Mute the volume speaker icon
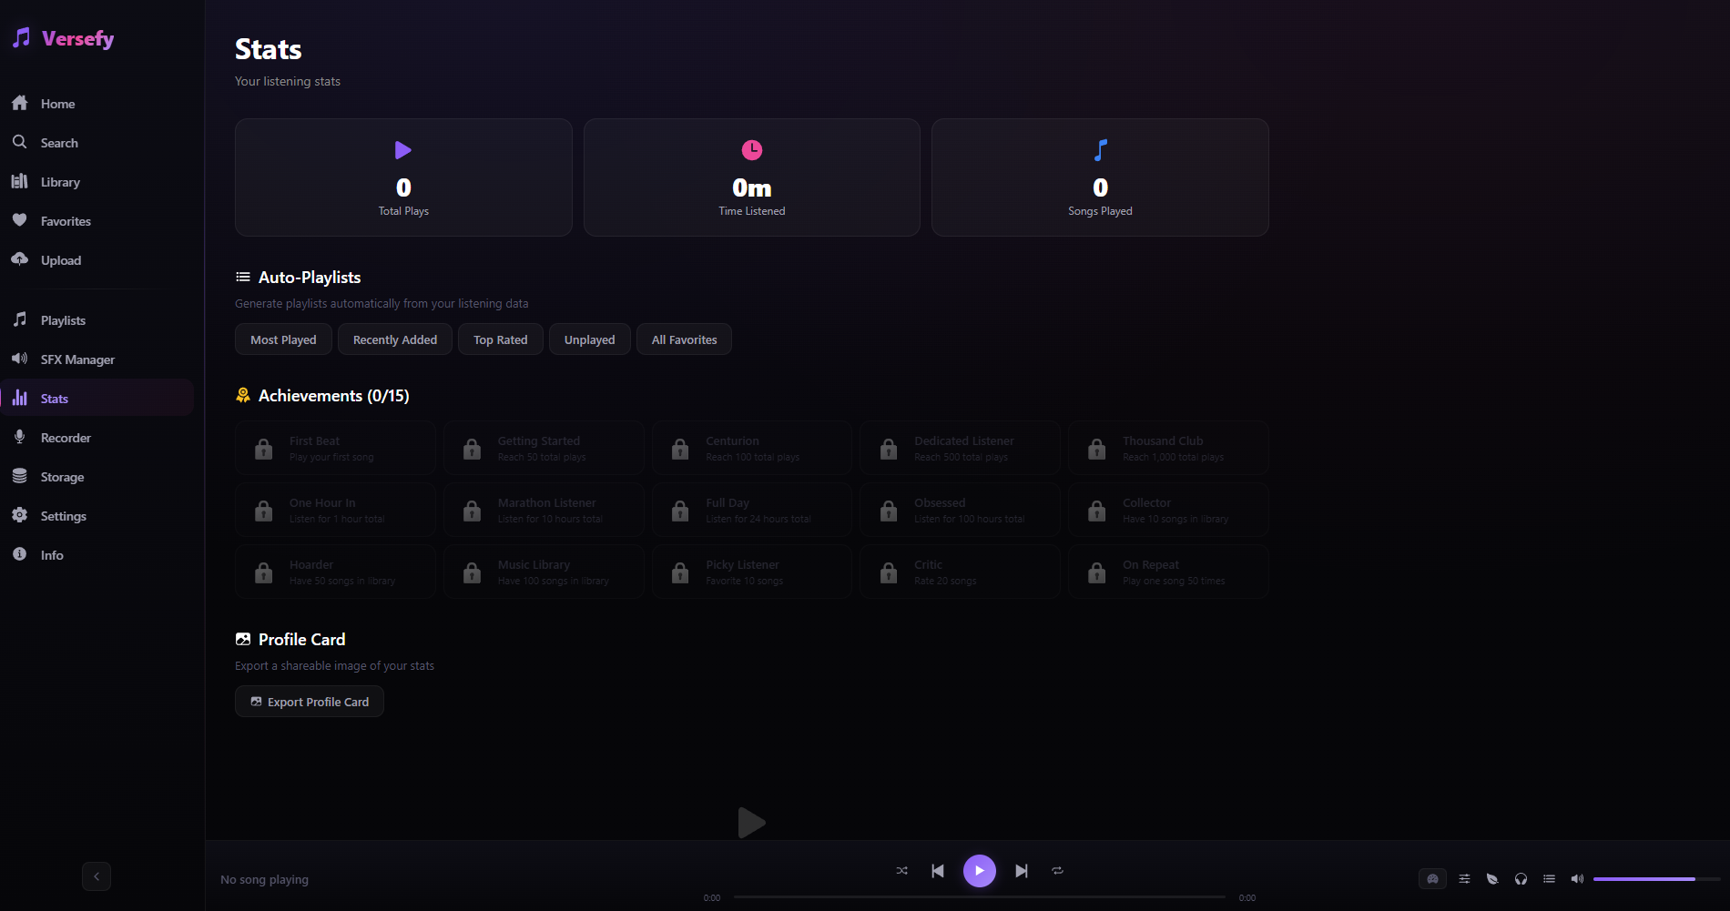Viewport: 1730px width, 911px height. coord(1577,879)
